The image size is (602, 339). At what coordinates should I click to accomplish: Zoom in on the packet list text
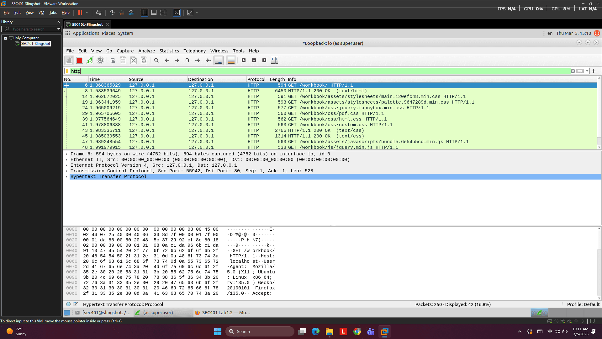click(x=244, y=60)
